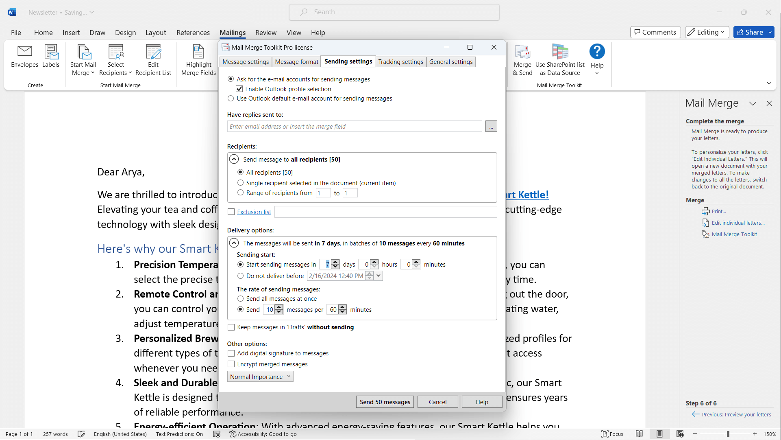Select the Envelopes tool
This screenshot has height=440, width=781.
pyautogui.click(x=24, y=58)
